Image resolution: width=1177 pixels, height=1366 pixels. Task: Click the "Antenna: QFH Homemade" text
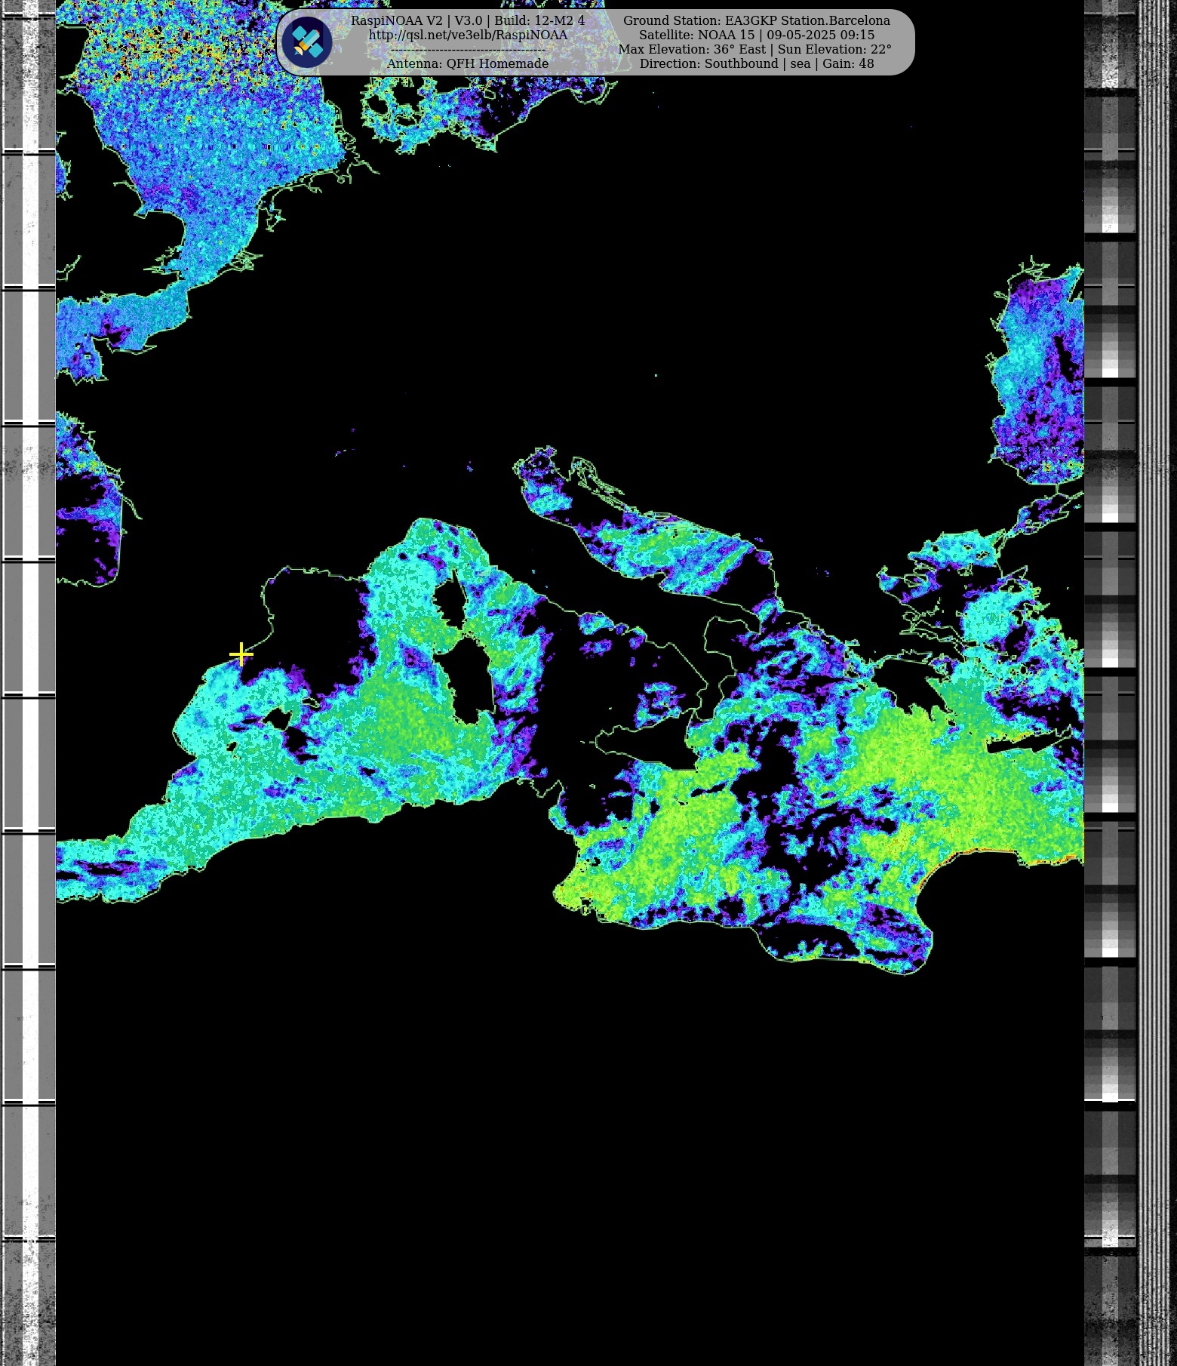click(468, 63)
